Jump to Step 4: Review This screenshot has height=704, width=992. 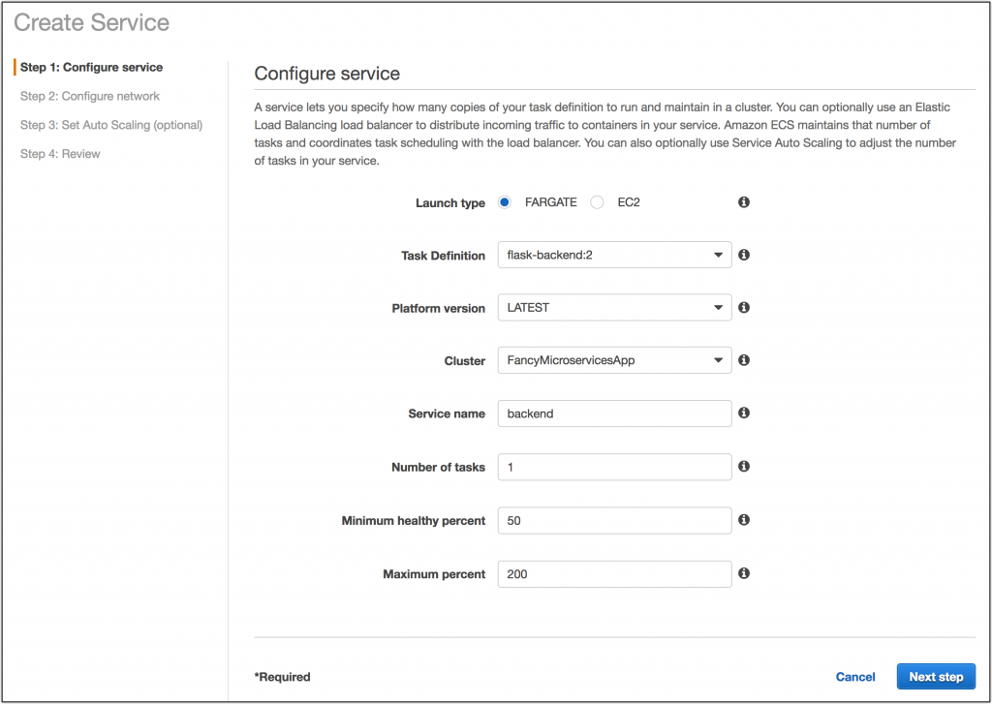[60, 154]
